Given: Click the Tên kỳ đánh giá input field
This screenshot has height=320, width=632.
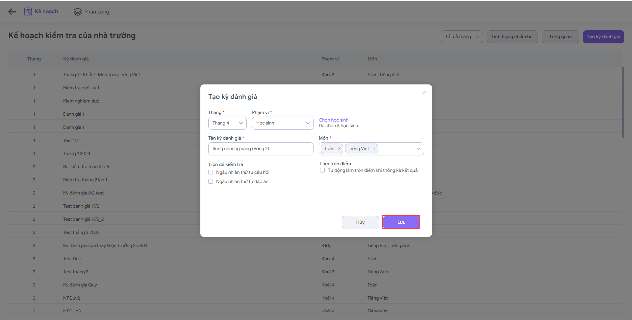Looking at the screenshot, I should click(261, 149).
